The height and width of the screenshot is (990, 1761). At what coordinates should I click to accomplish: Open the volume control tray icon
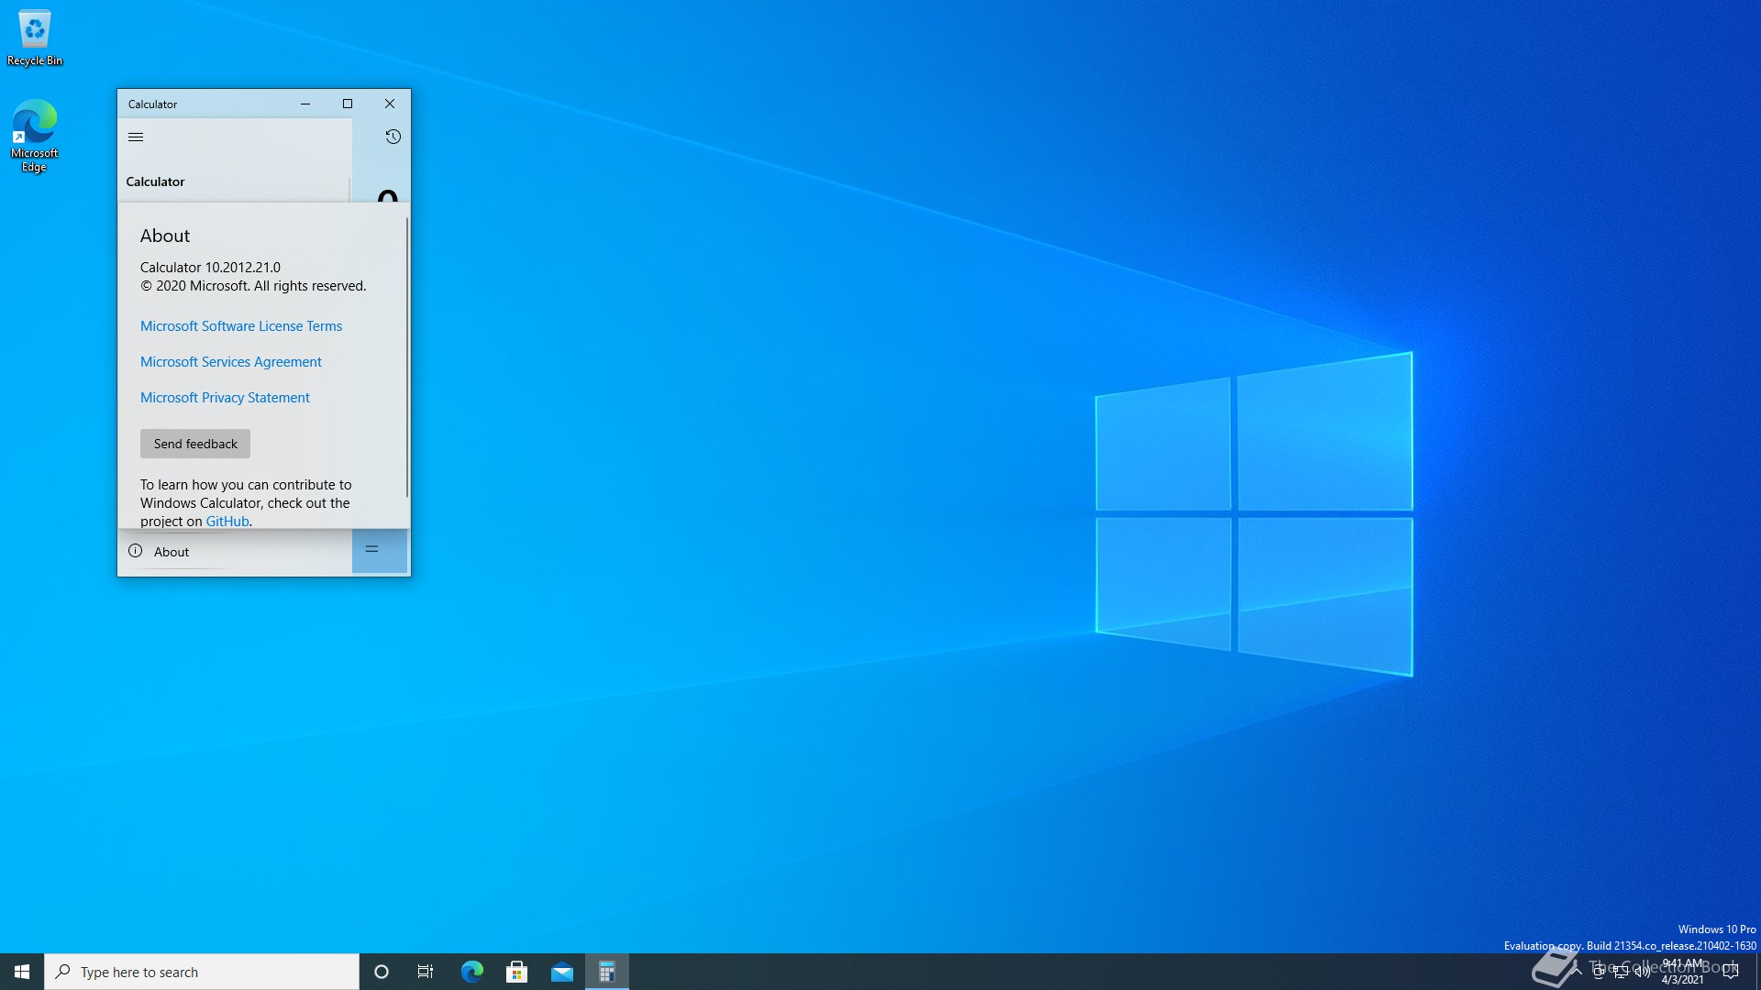click(1643, 972)
